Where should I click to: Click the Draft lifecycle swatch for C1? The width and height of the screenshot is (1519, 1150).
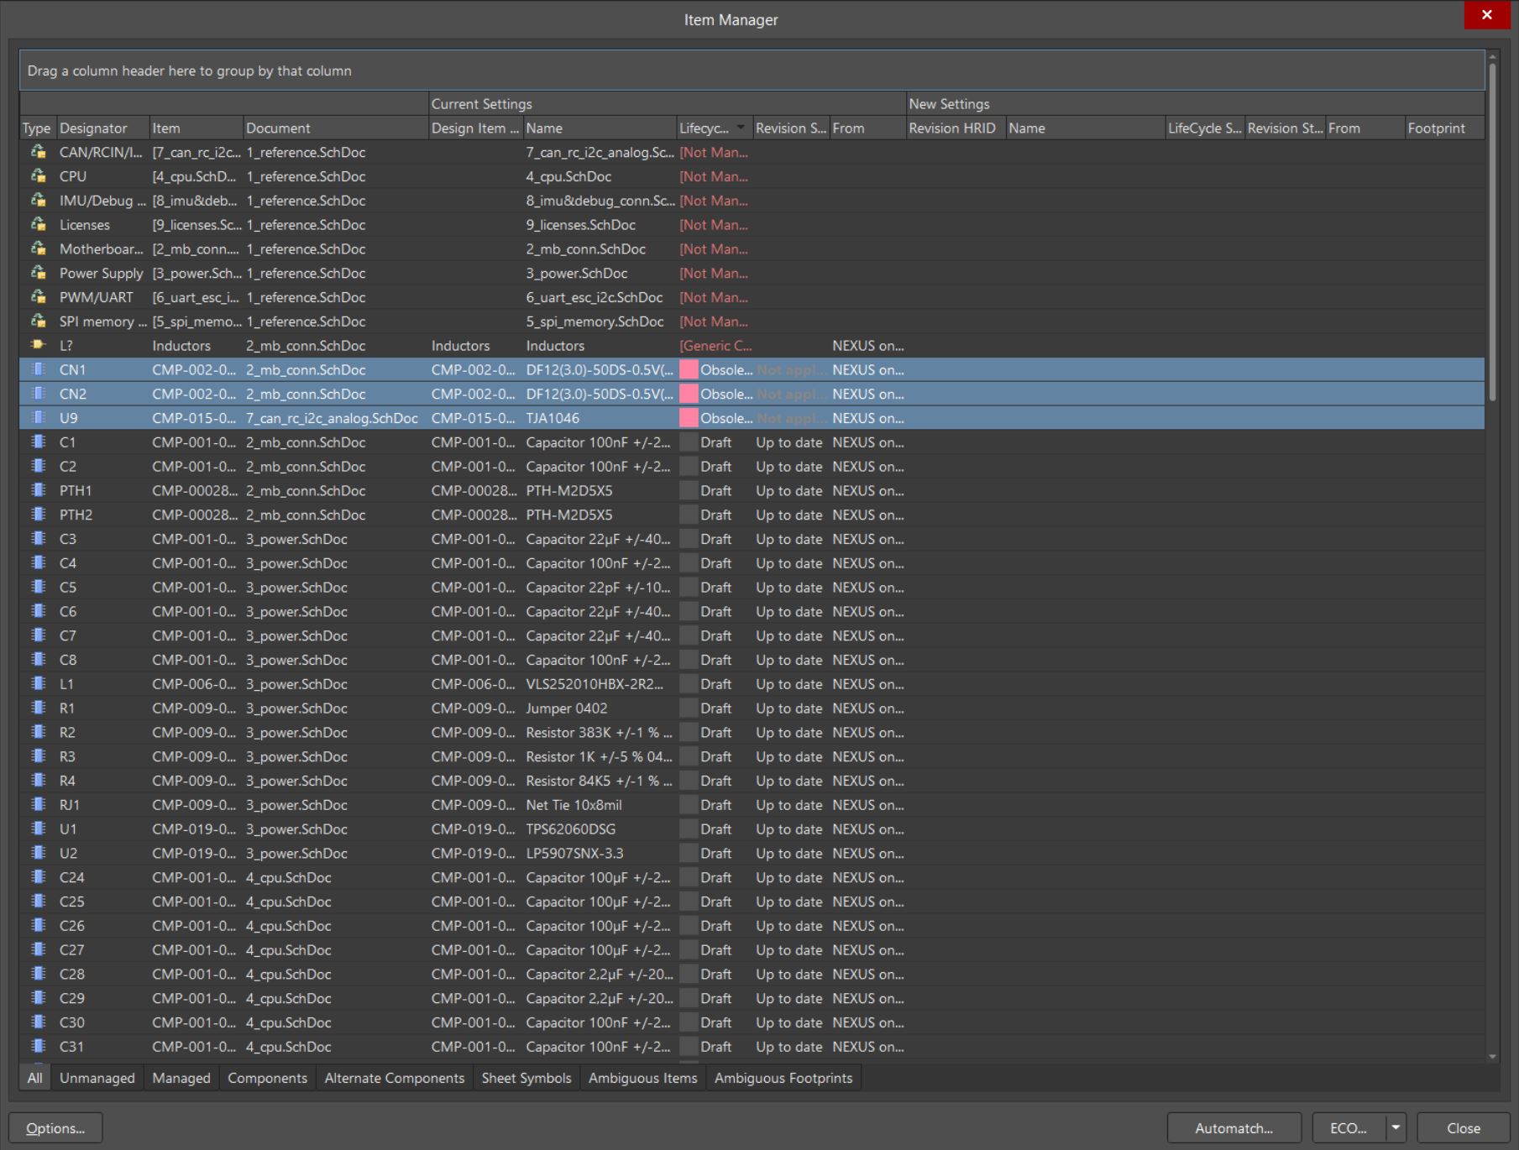click(x=689, y=442)
